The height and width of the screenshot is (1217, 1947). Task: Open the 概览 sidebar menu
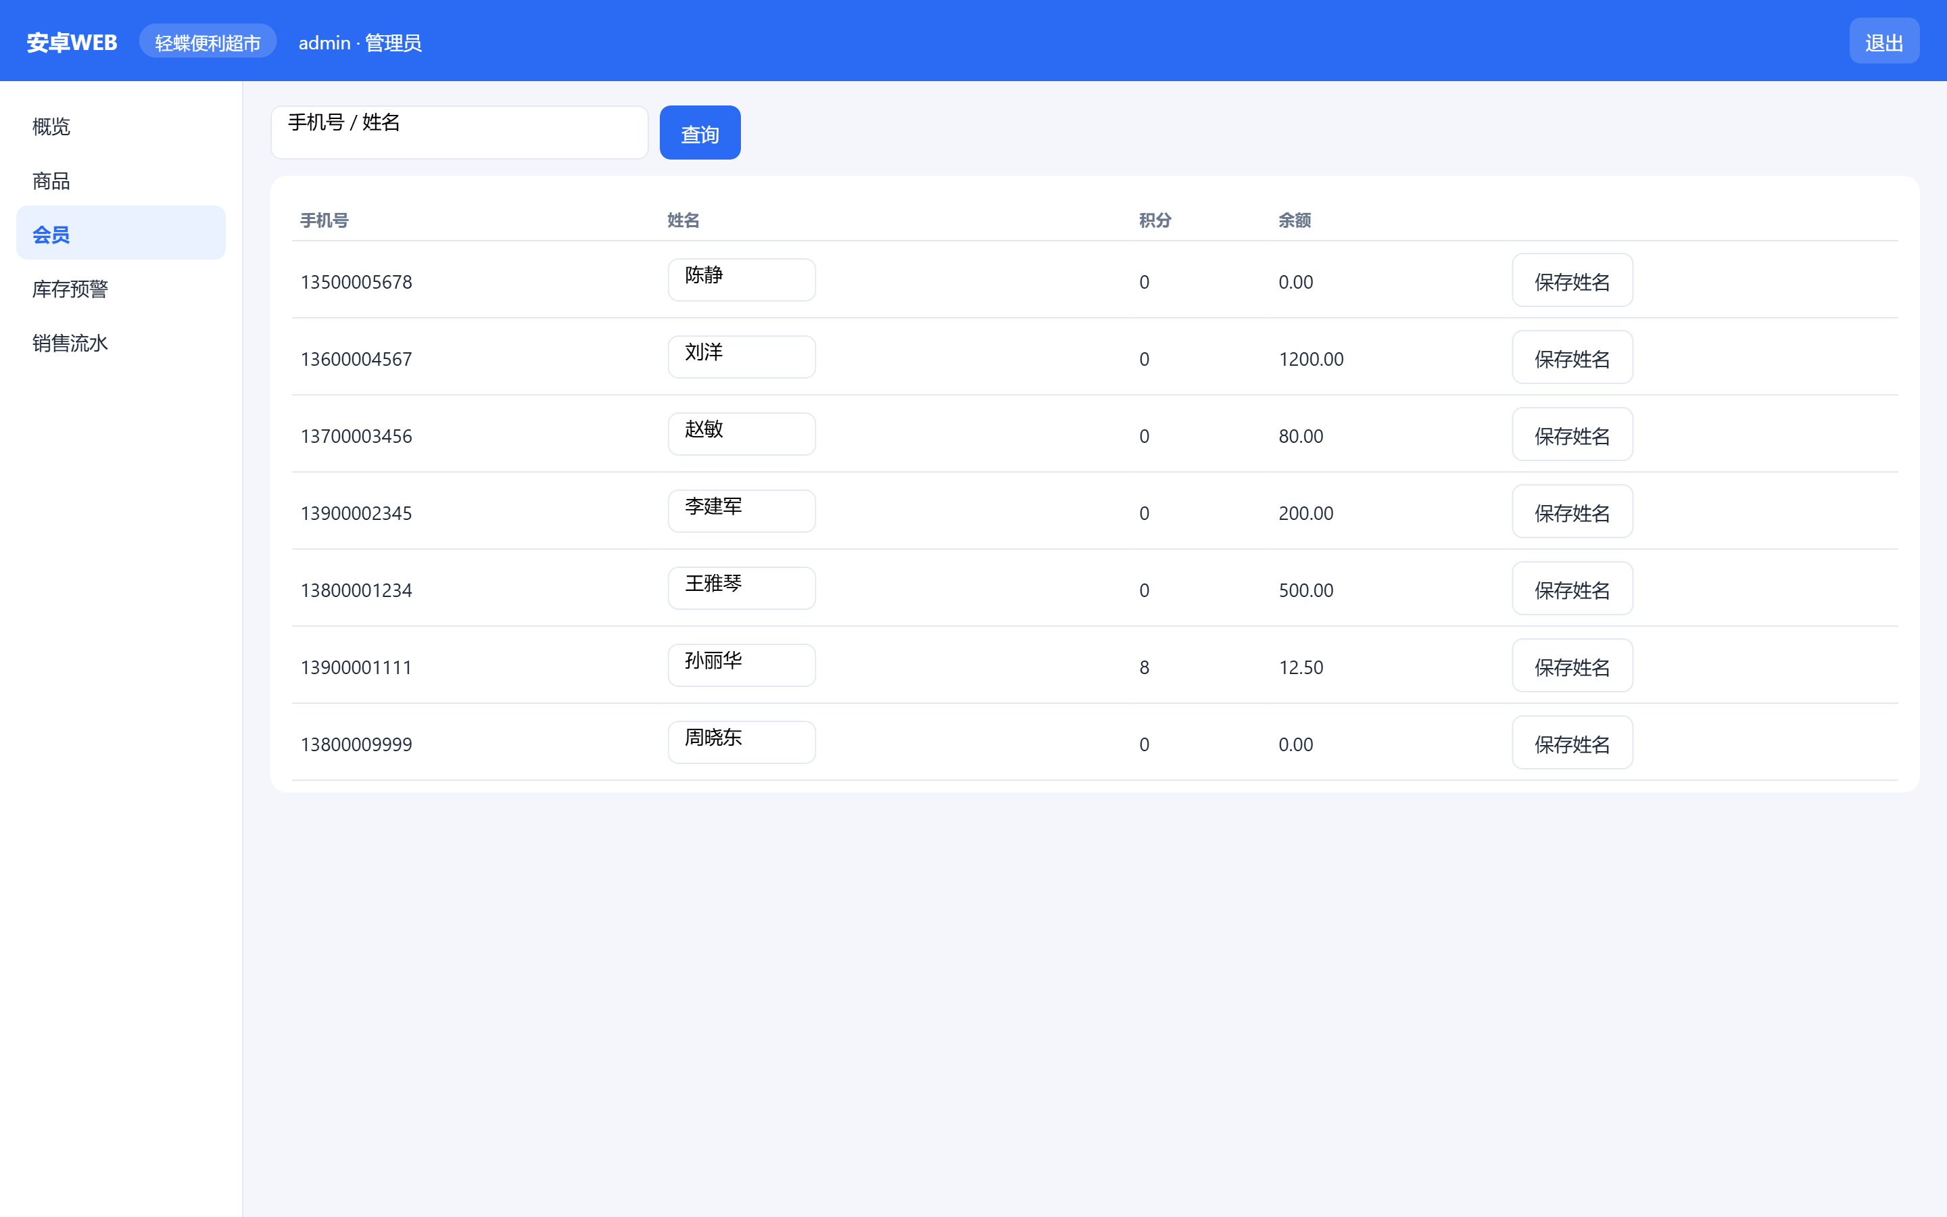(x=121, y=126)
